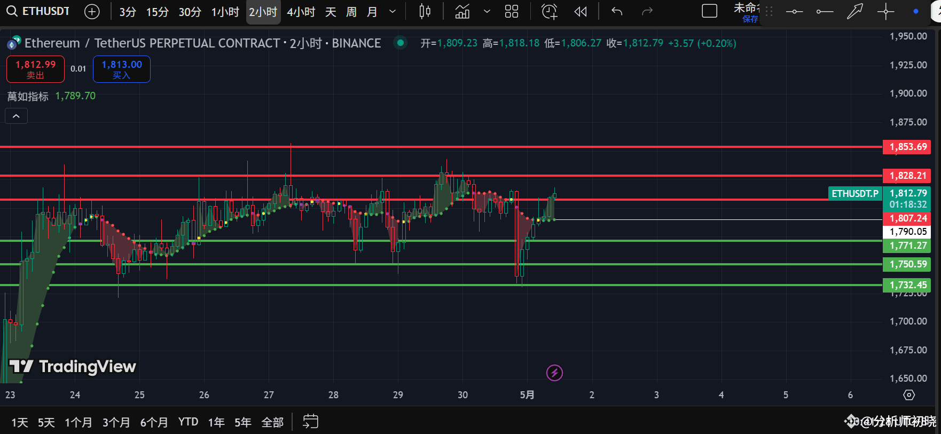Set date range to 6个月
The image size is (941, 434).
coord(154,422)
